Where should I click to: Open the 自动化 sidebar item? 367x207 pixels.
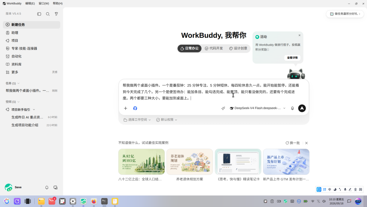pyautogui.click(x=31, y=57)
